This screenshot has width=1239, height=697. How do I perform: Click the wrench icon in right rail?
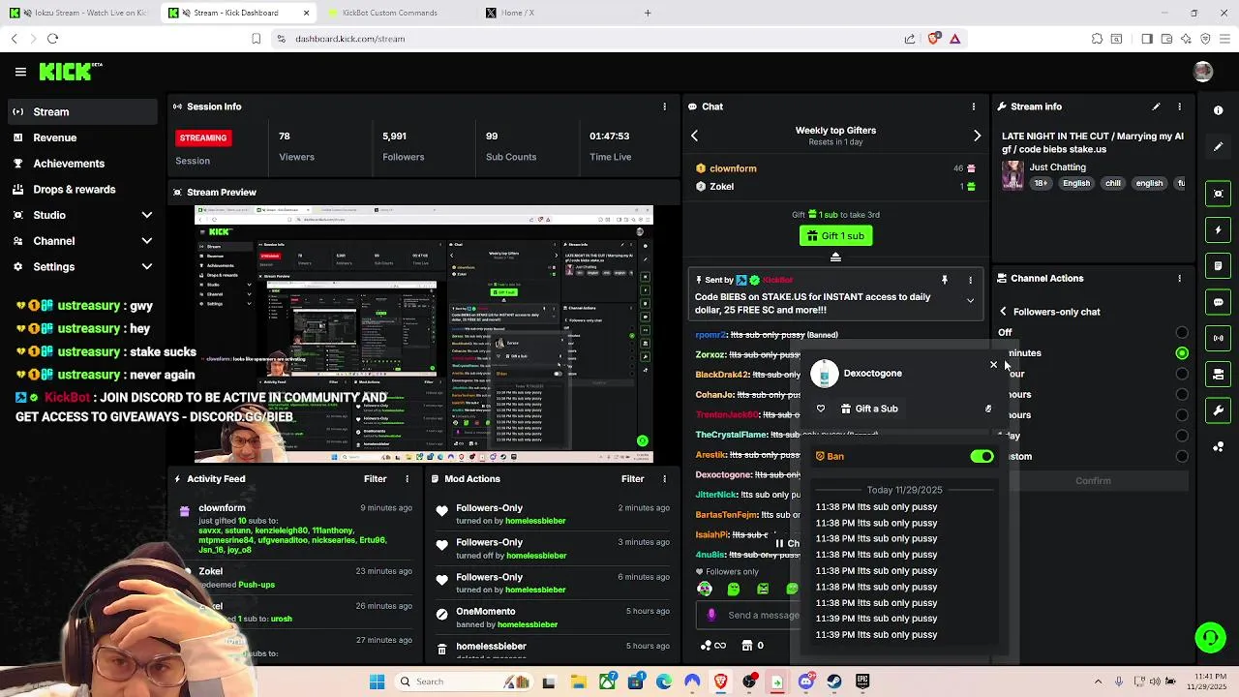tap(1219, 410)
